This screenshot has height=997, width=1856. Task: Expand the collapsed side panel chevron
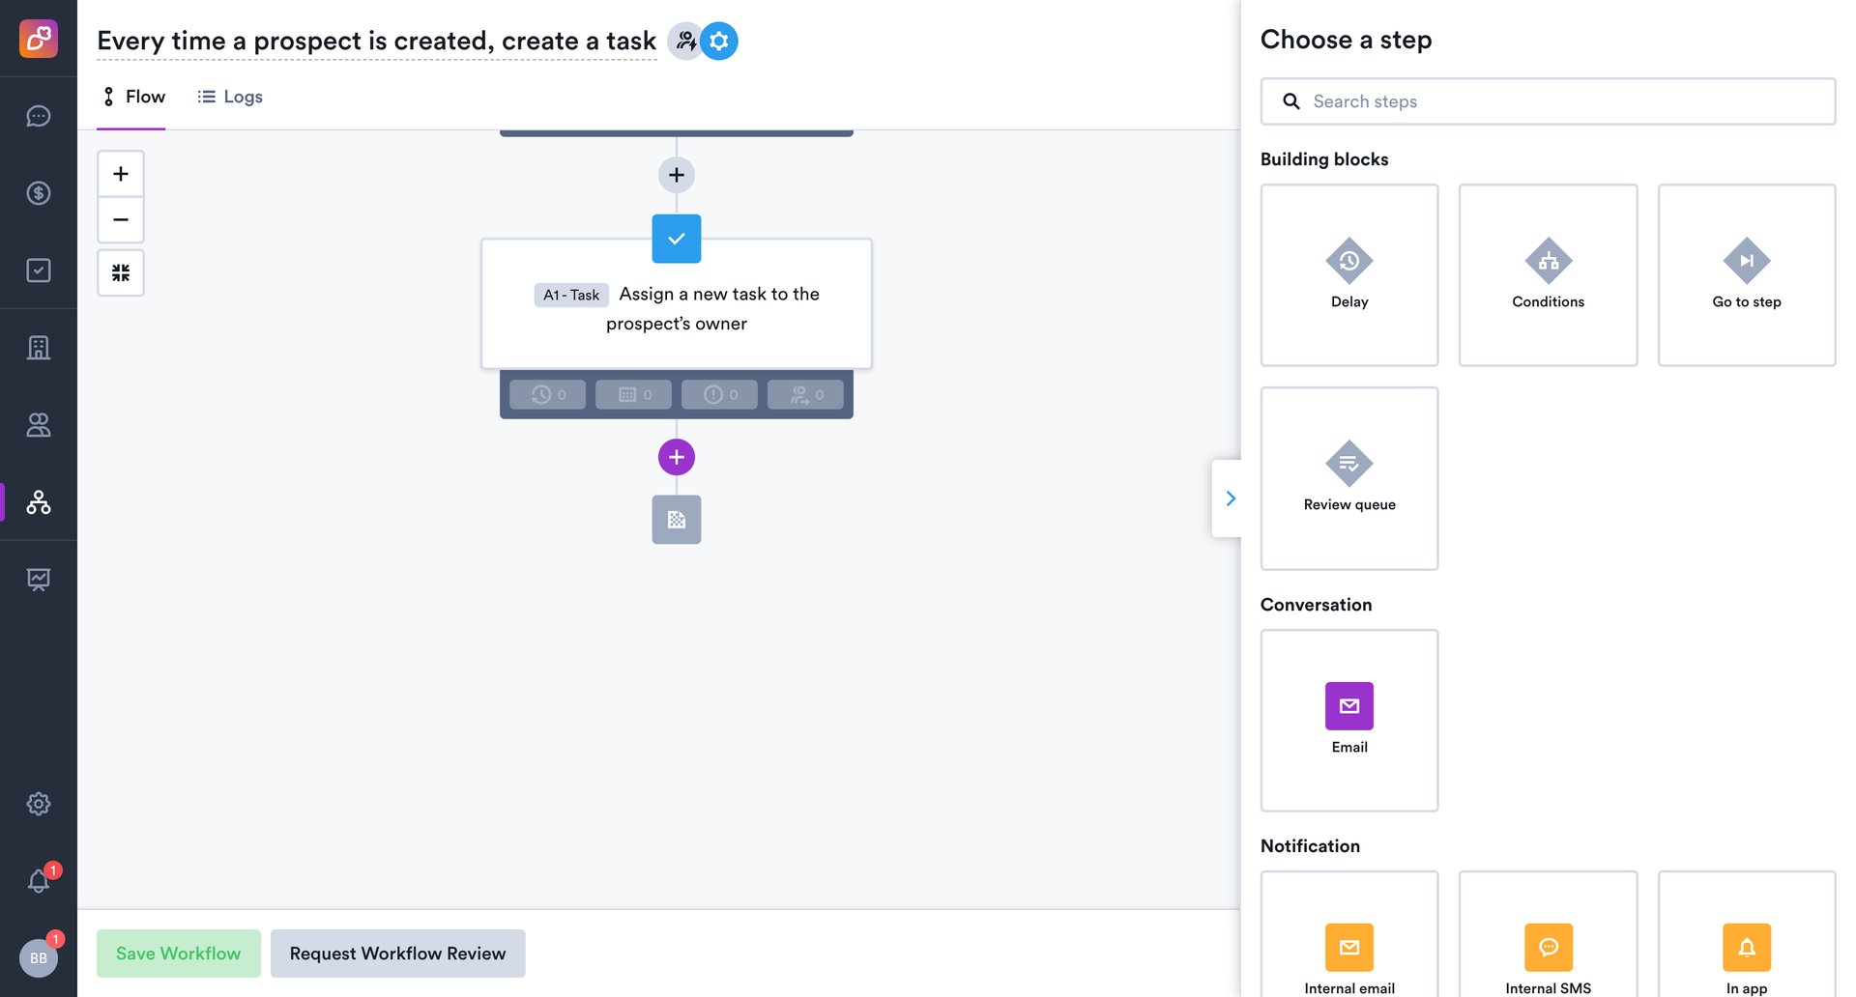1230,498
